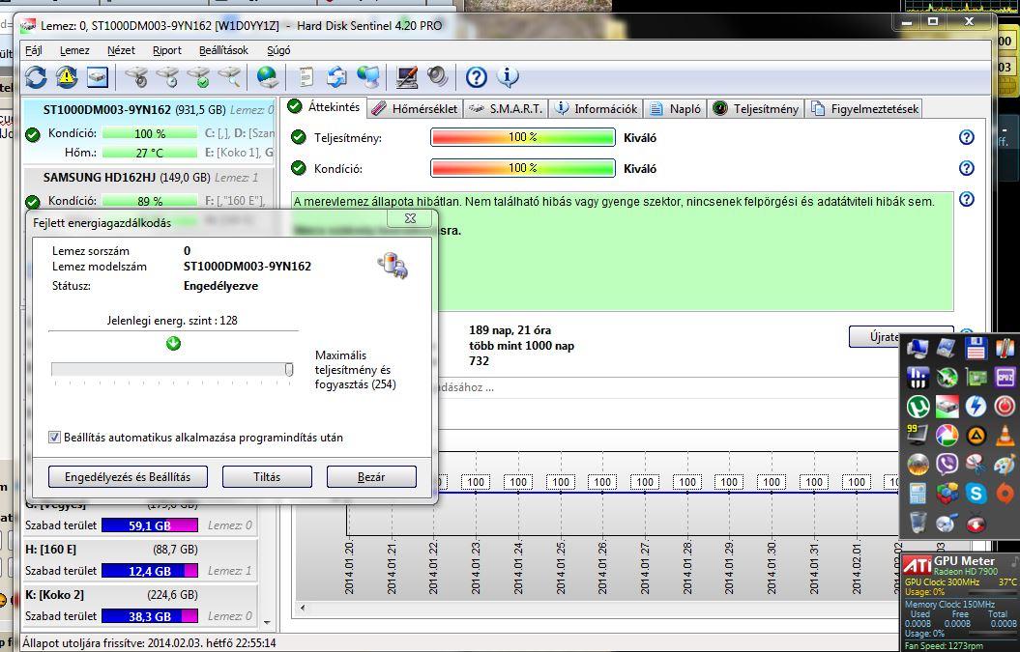Click the help icon beside the Teljesítmény bar
Image resolution: width=1020 pixels, height=652 pixels.
[x=967, y=137]
